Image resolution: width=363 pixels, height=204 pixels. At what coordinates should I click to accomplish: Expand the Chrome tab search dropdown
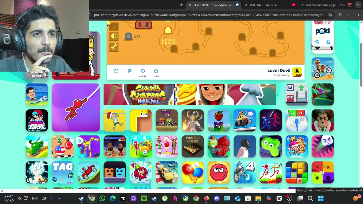pos(358,5)
